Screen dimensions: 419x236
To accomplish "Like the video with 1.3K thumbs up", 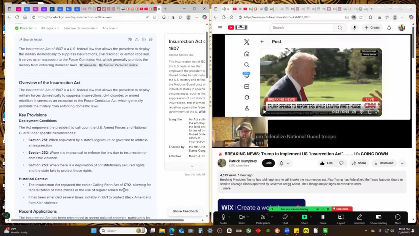I will [x=326, y=163].
